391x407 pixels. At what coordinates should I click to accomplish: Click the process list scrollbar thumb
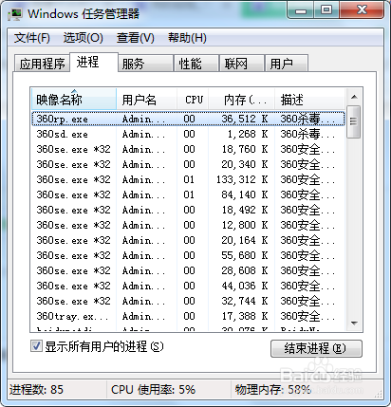pyautogui.click(x=354, y=121)
